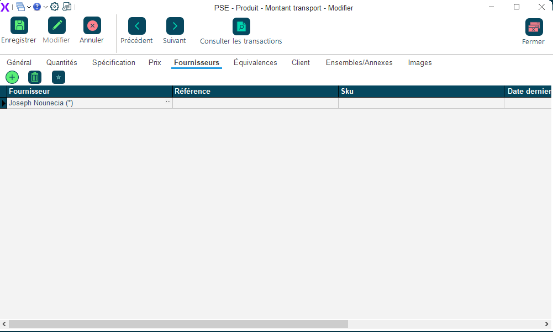This screenshot has width=553, height=332.
Task: Add a supplier with green plus icon
Action: (x=12, y=77)
